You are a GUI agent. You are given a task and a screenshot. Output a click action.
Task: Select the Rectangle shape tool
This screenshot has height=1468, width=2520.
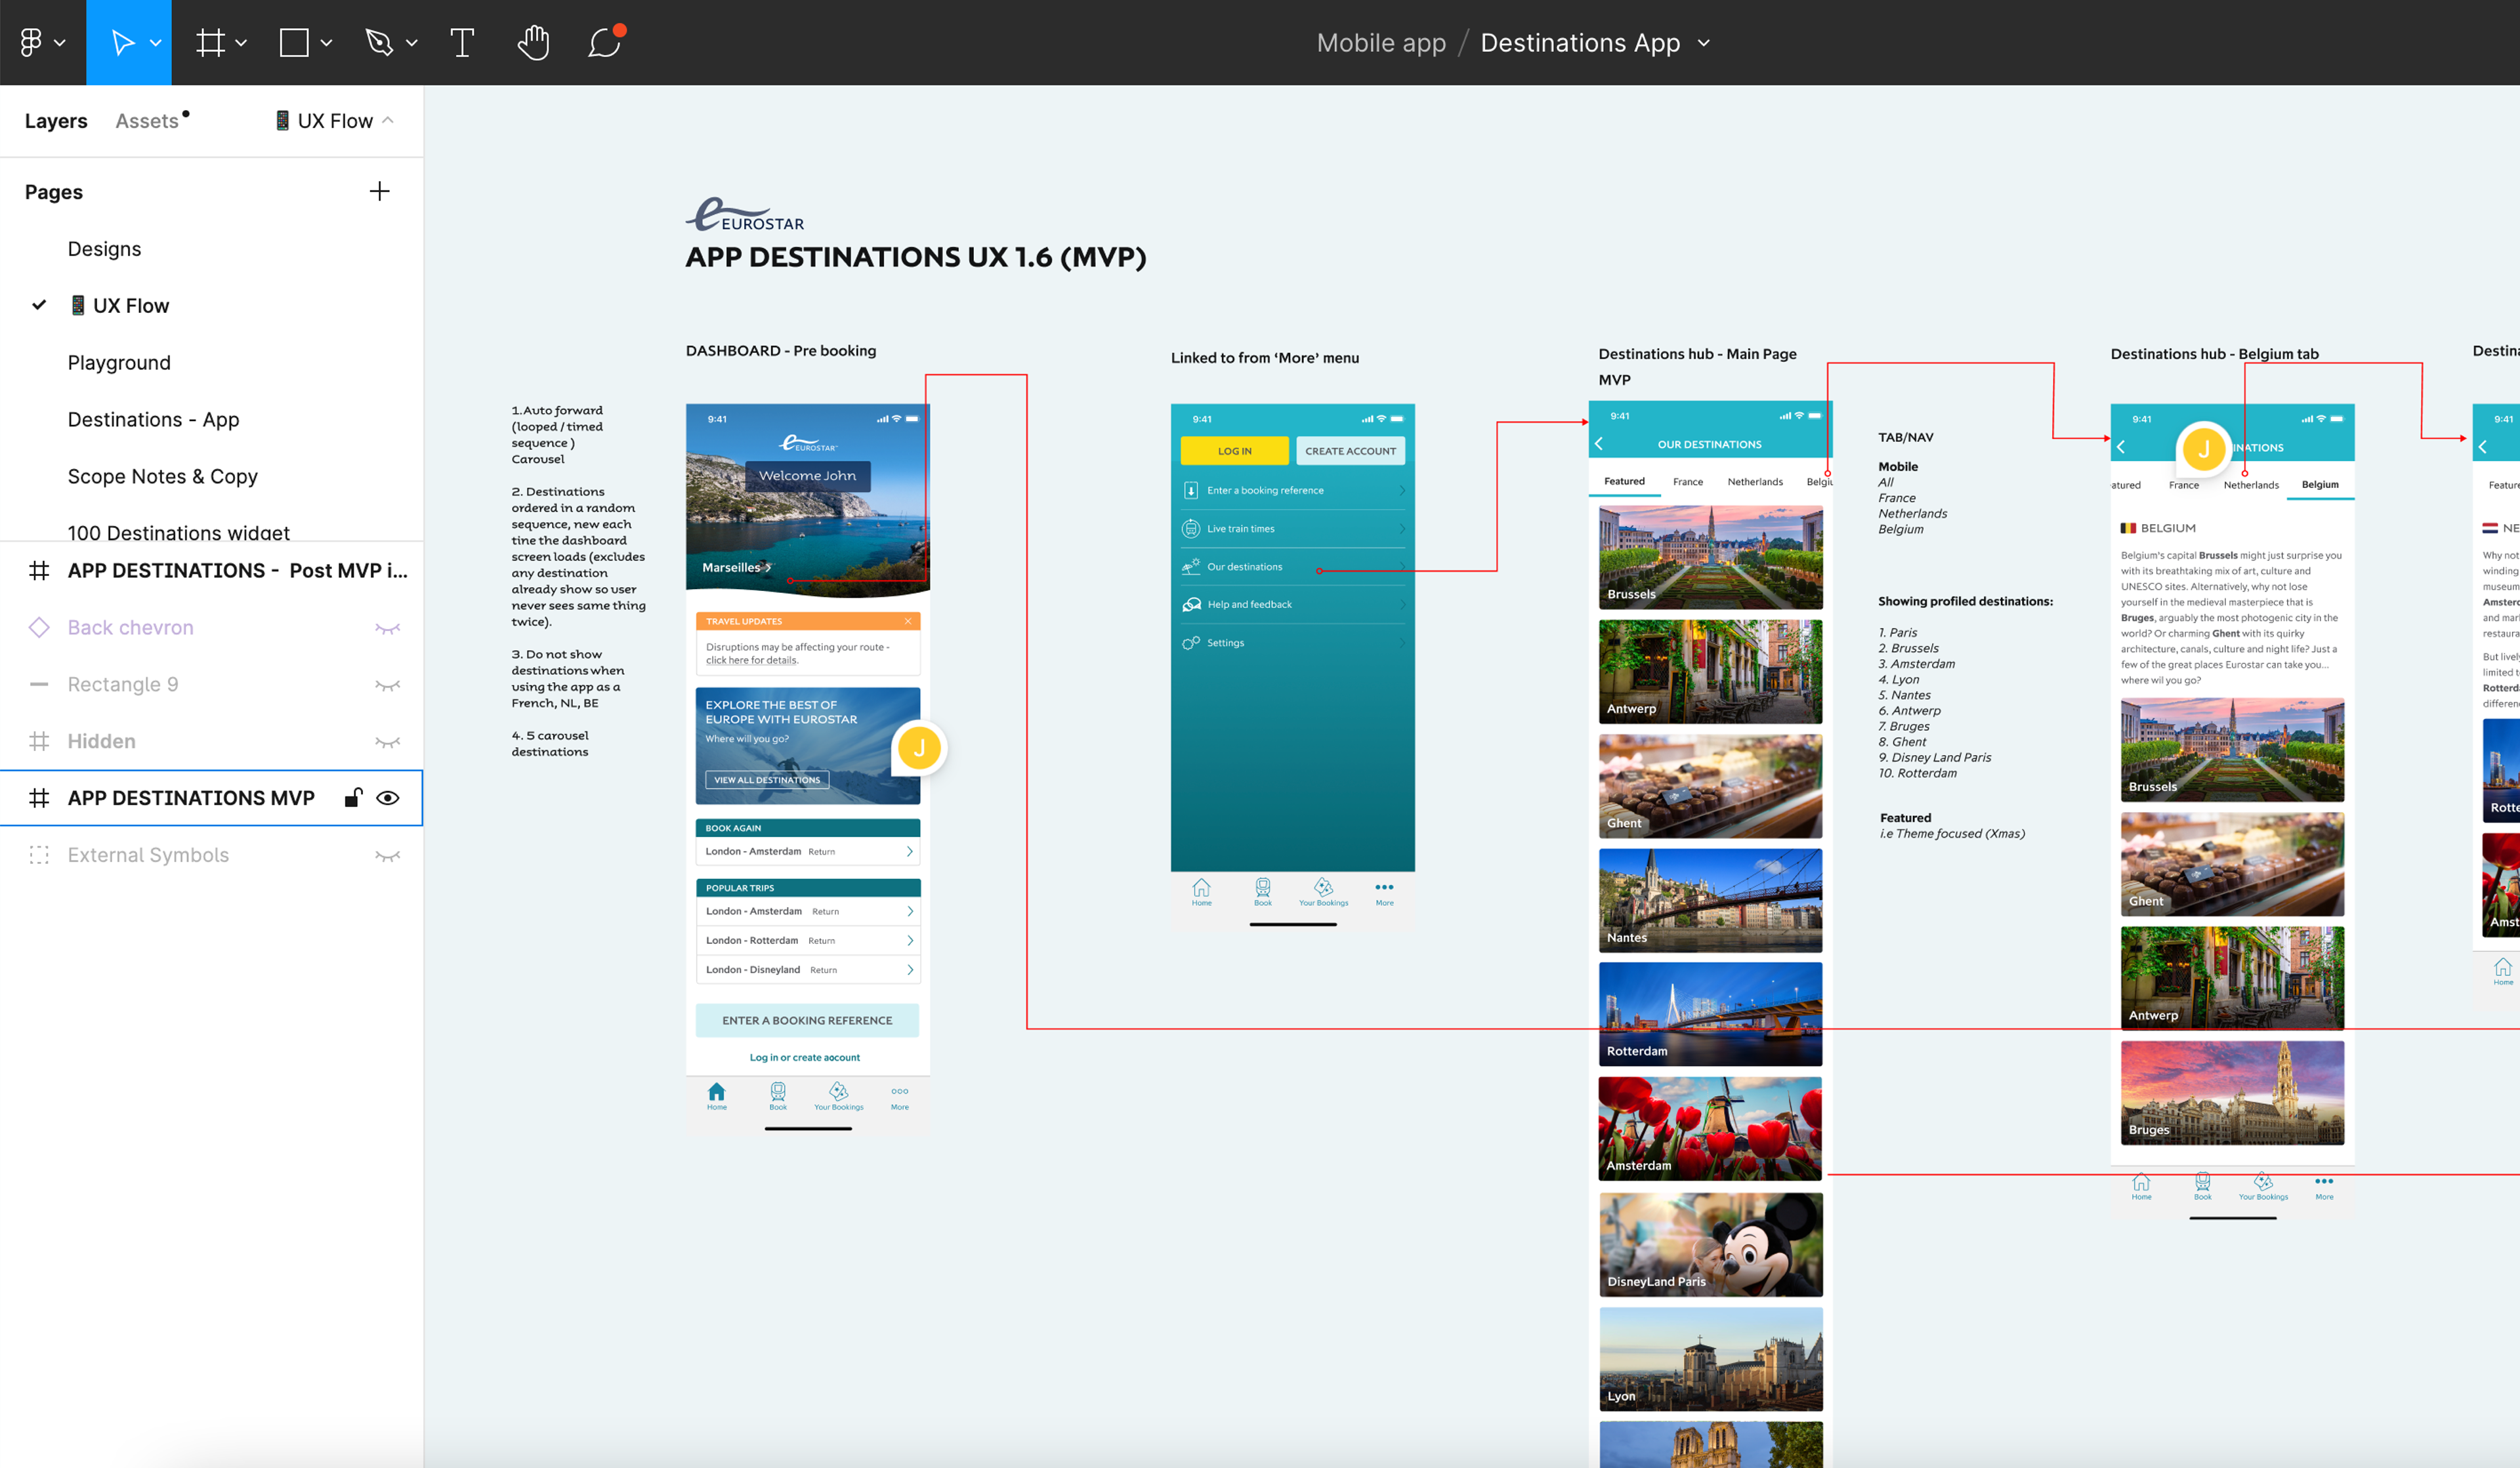pyautogui.click(x=294, y=42)
